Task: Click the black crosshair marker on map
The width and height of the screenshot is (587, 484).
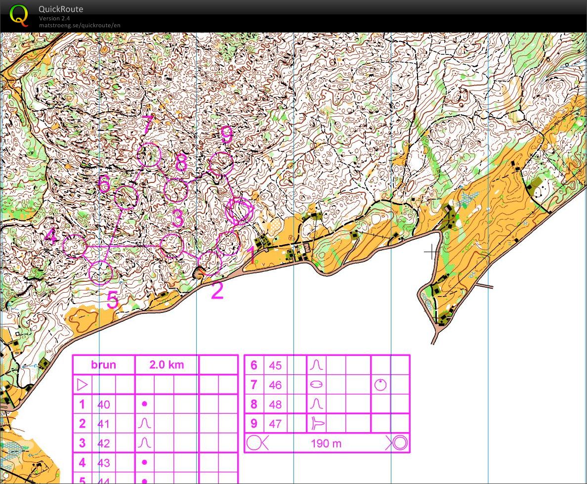Action: pos(432,252)
